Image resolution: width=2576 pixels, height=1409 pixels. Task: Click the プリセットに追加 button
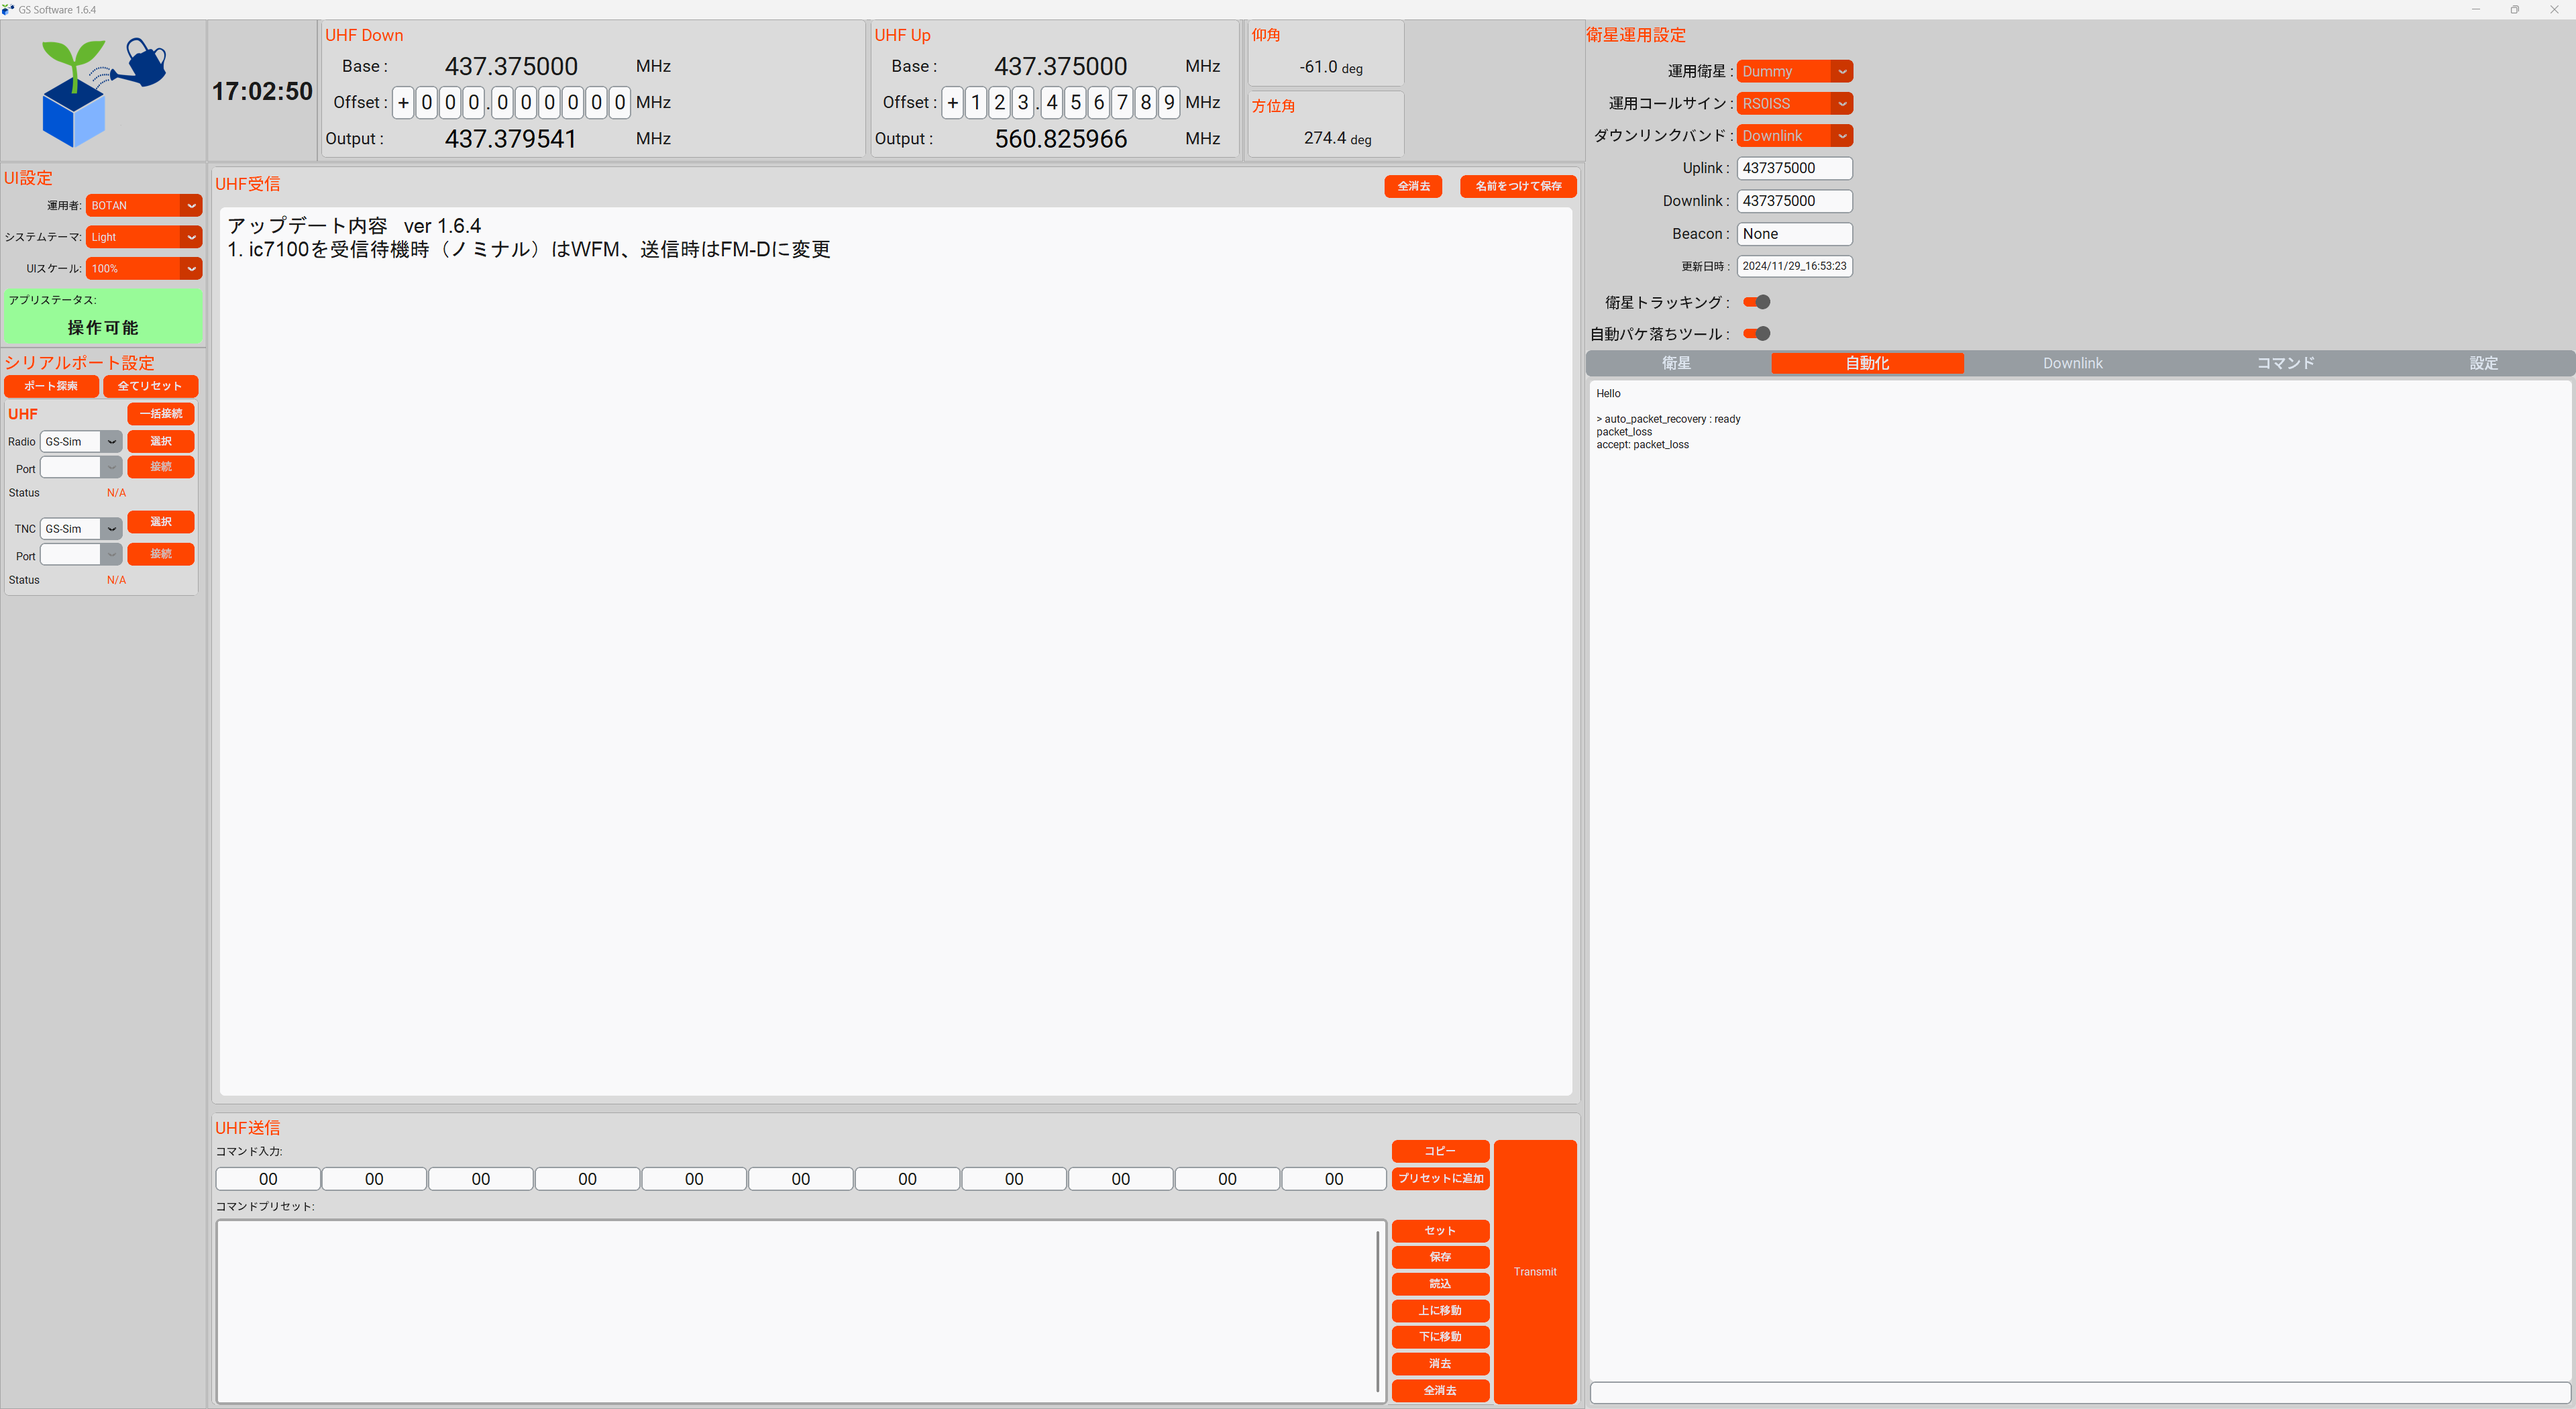coord(1440,1179)
